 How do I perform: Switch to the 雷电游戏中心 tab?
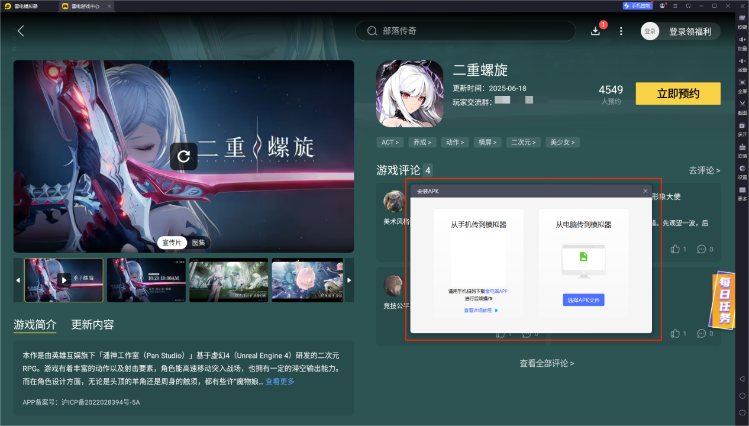[x=86, y=6]
